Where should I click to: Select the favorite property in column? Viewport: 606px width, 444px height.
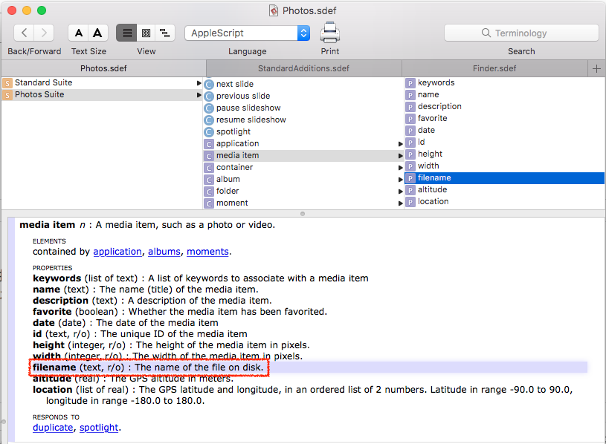504,119
